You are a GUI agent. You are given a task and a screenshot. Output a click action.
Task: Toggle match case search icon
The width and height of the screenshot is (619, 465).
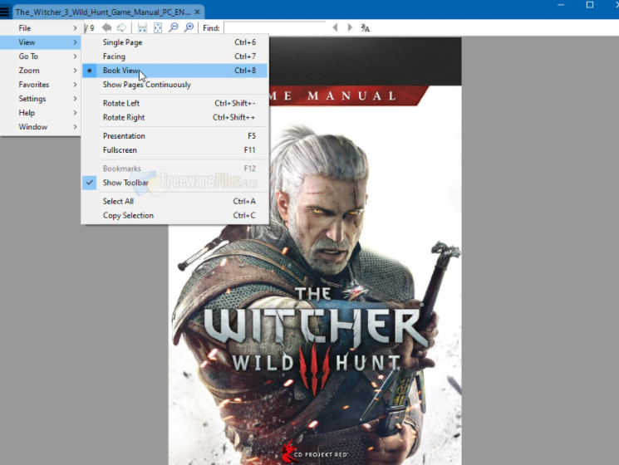[365, 27]
